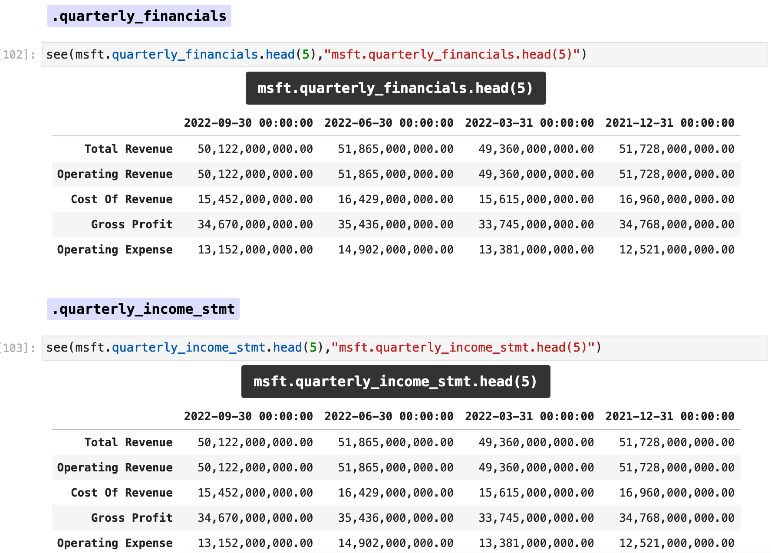Click 13,381,000,000.00 in the quarterly_income_stmt table
This screenshot has width=771, height=553.
click(x=537, y=543)
